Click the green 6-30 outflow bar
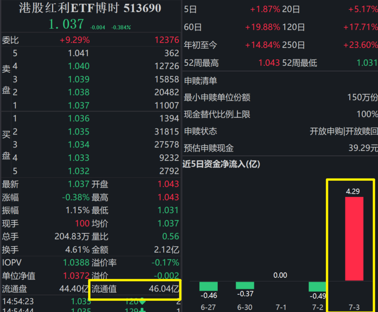 [x=245, y=285]
